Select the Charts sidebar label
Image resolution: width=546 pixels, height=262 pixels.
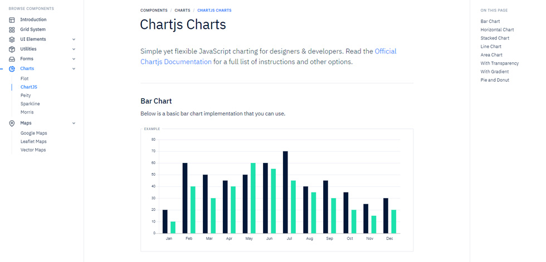coord(27,68)
